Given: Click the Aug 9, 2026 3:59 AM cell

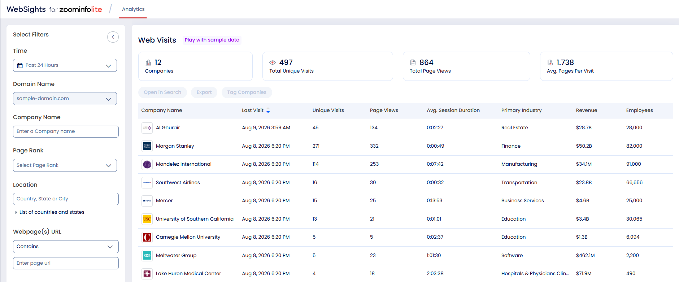Looking at the screenshot, I should pos(266,128).
